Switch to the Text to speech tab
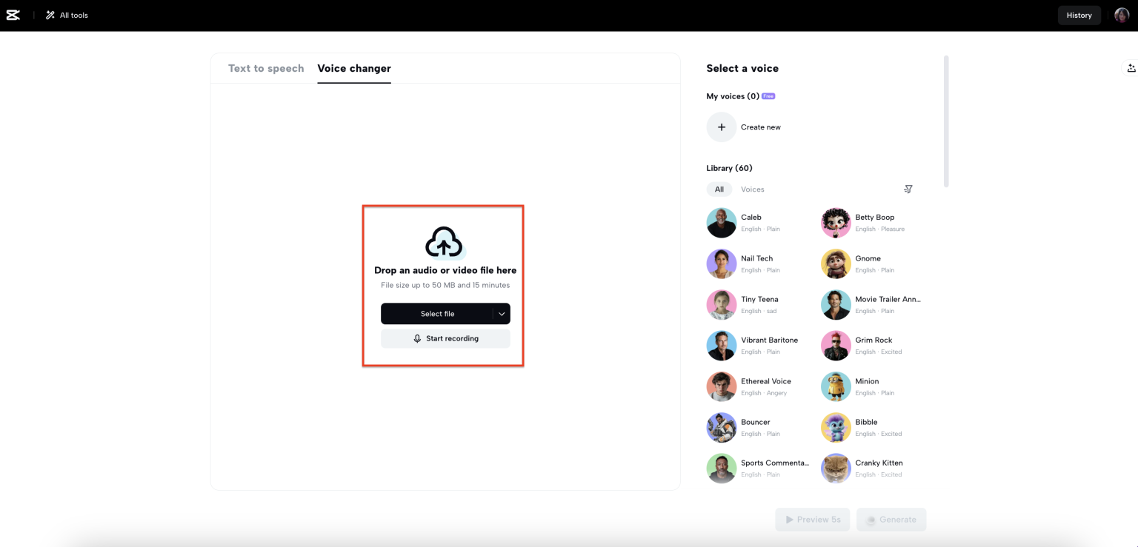The width and height of the screenshot is (1138, 547). coord(266,68)
